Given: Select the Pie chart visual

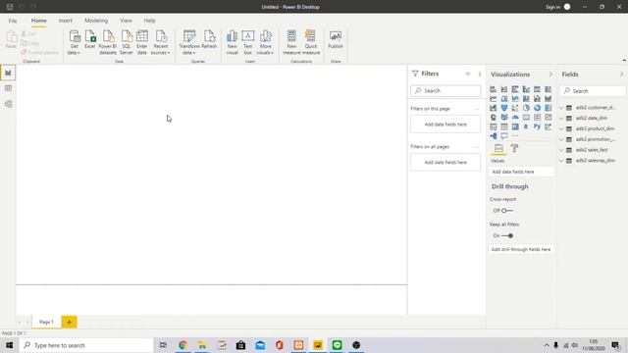Looking at the screenshot, I should pos(526,108).
